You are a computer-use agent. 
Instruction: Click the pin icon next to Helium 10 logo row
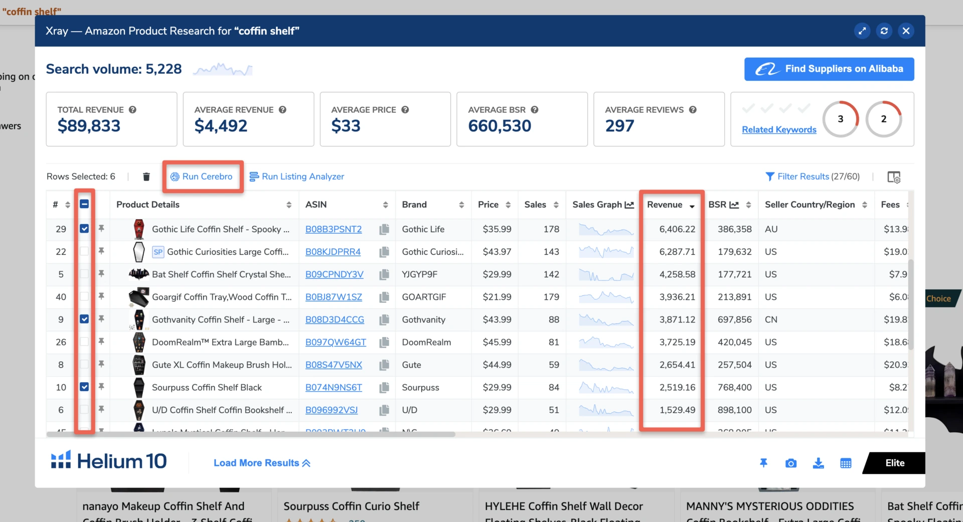[x=763, y=463]
